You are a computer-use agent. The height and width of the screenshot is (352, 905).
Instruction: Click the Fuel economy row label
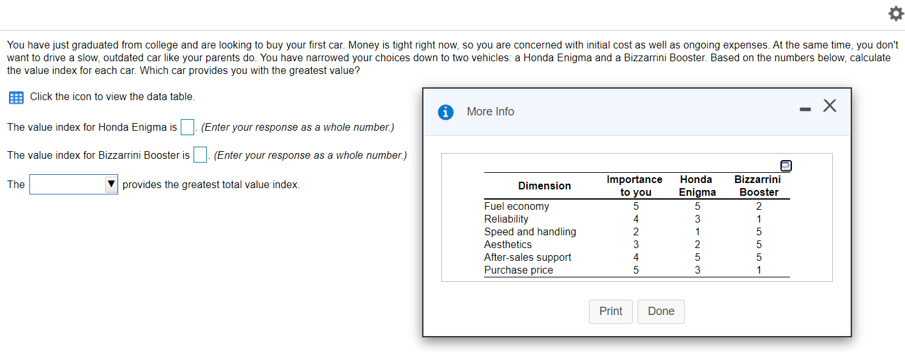pyautogui.click(x=517, y=206)
